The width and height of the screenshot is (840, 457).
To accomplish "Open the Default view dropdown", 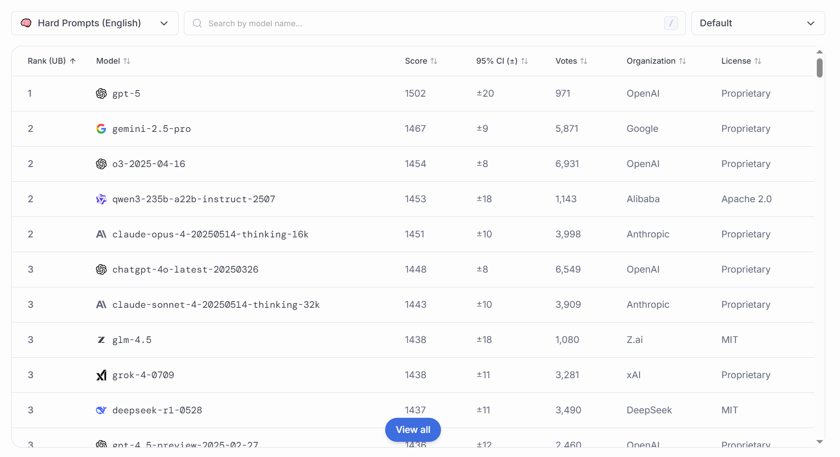I will point(758,23).
